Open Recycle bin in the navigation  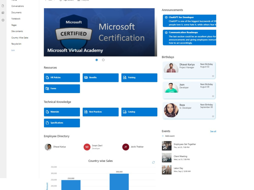pyautogui.click(x=16, y=44)
